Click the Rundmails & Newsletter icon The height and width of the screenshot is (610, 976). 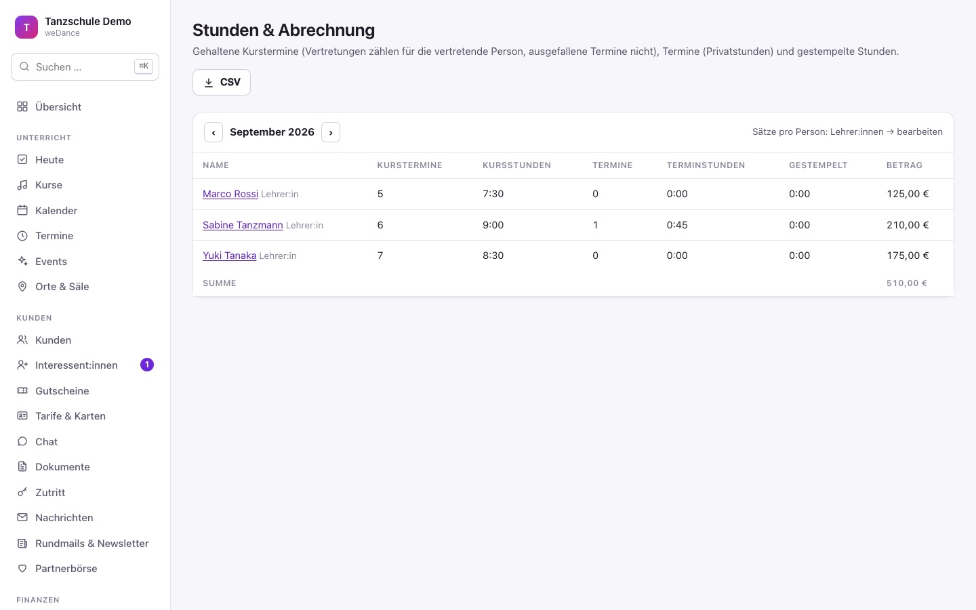[22, 544]
